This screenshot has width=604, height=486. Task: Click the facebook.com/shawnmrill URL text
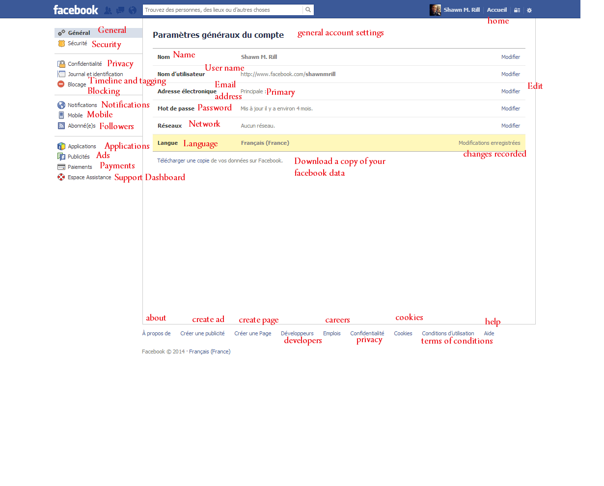click(288, 74)
